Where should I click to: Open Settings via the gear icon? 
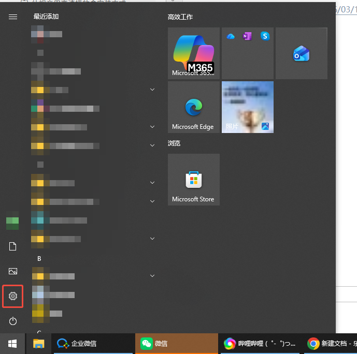[x=13, y=296]
